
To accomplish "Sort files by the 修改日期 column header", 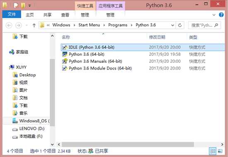I will click(157, 37).
